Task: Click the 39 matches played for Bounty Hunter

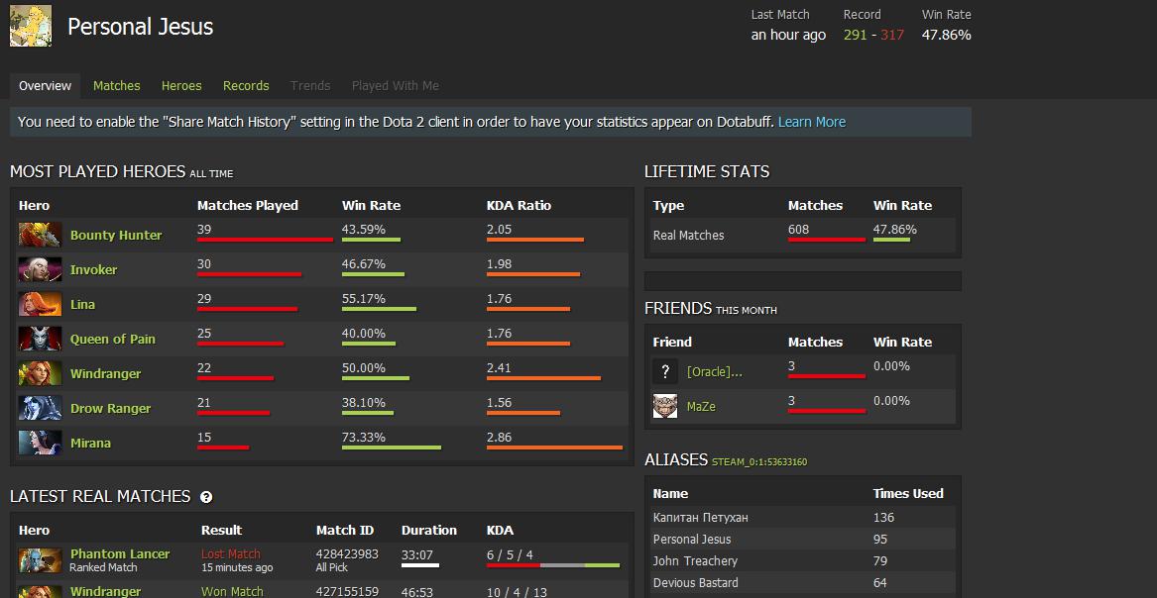Action: point(203,229)
